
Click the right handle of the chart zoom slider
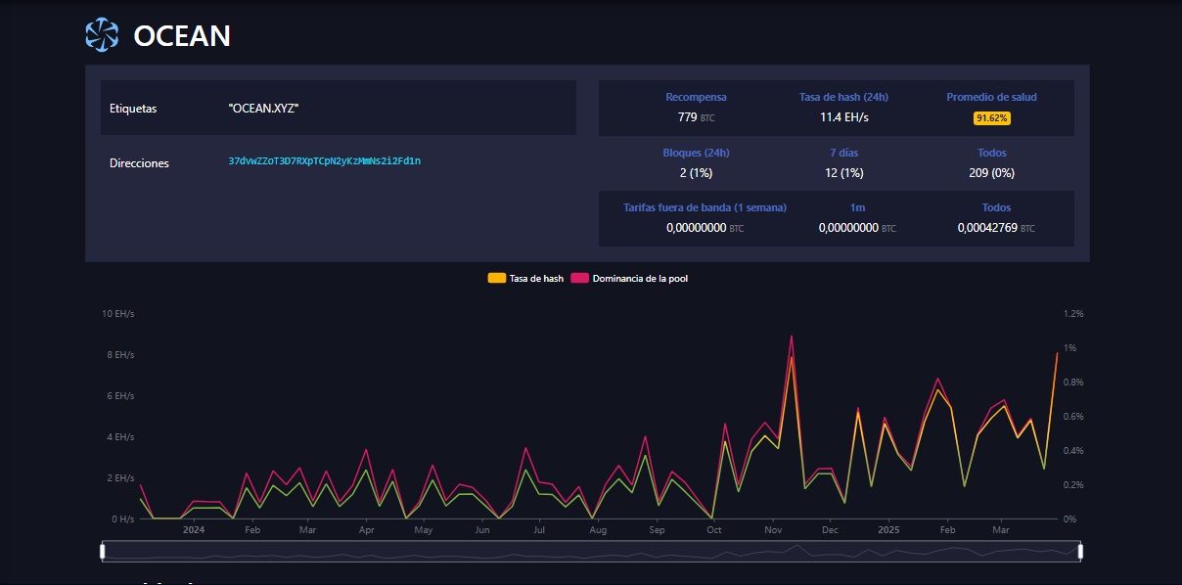(1080, 552)
